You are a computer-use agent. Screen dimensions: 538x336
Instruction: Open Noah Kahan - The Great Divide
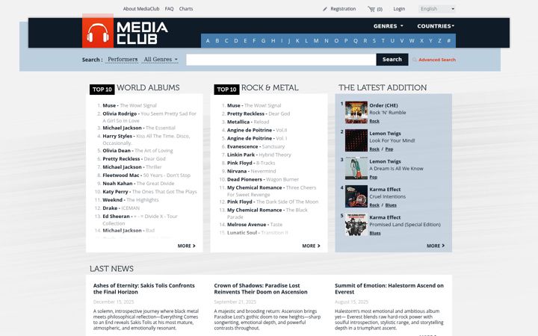tap(138, 184)
